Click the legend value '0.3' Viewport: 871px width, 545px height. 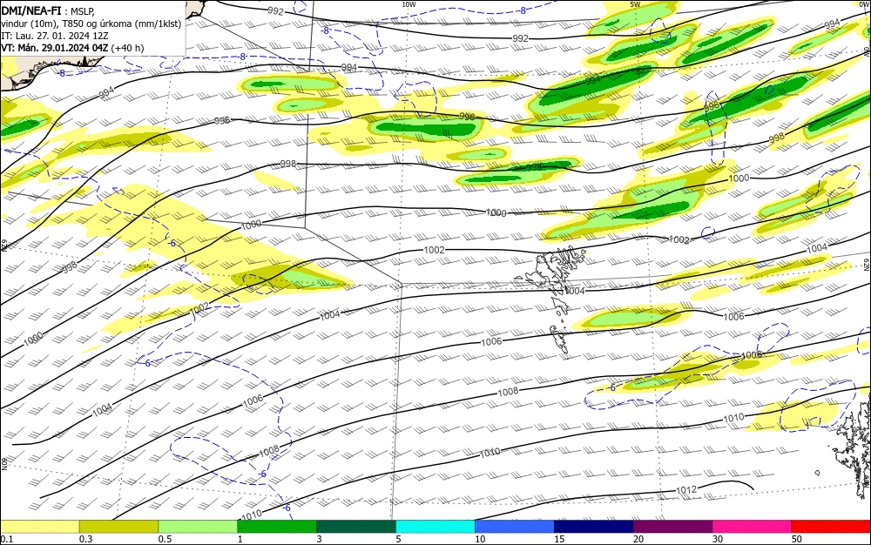(x=85, y=539)
